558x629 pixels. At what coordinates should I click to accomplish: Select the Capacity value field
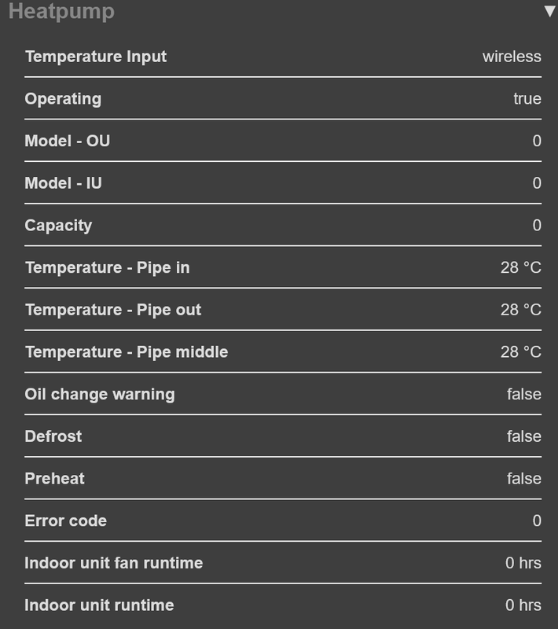536,226
